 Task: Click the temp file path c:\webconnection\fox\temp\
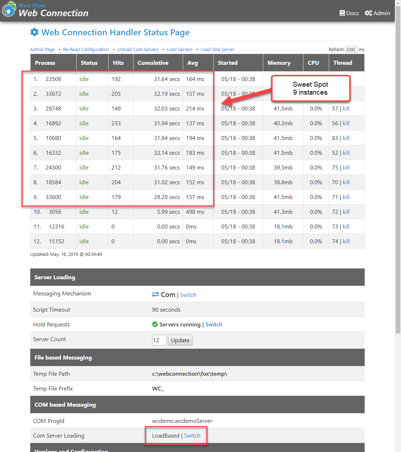pyautogui.click(x=190, y=374)
